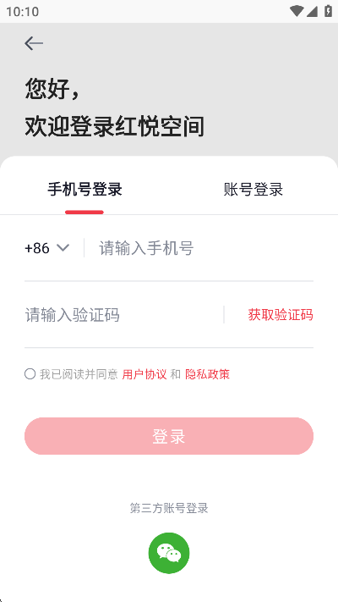Tap the 10:10 clock in status bar
Image resolution: width=338 pixels, height=602 pixels.
[x=22, y=12]
